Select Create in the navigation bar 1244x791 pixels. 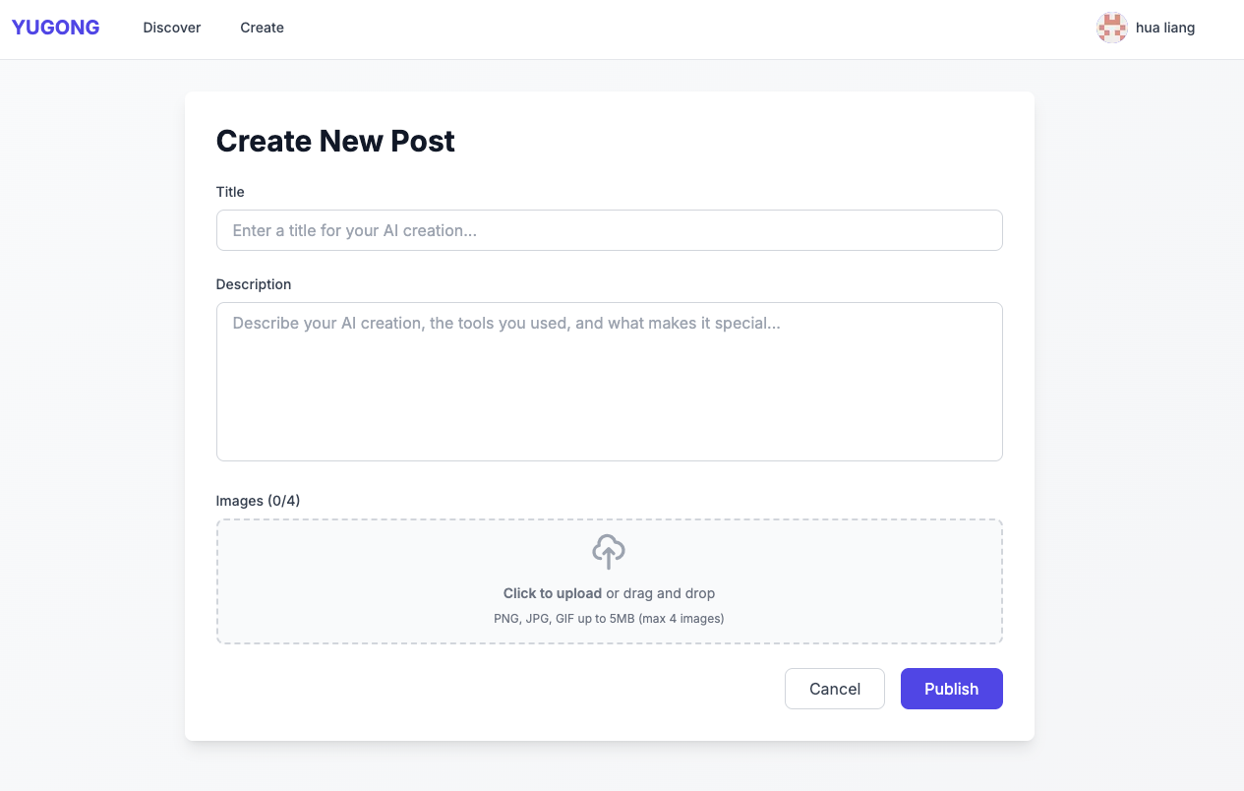click(262, 28)
